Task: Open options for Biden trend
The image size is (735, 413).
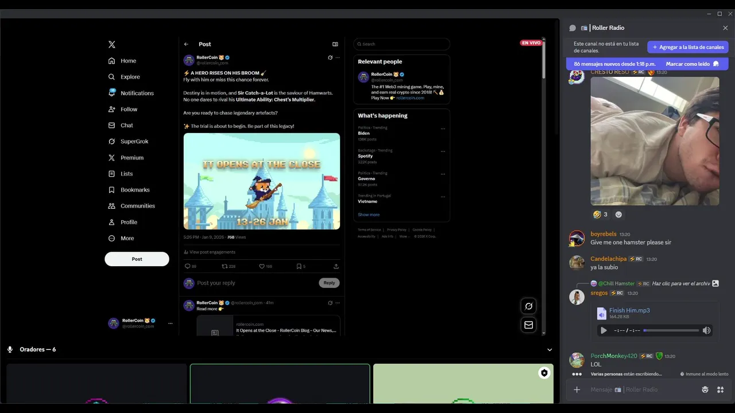Action: coord(443,129)
